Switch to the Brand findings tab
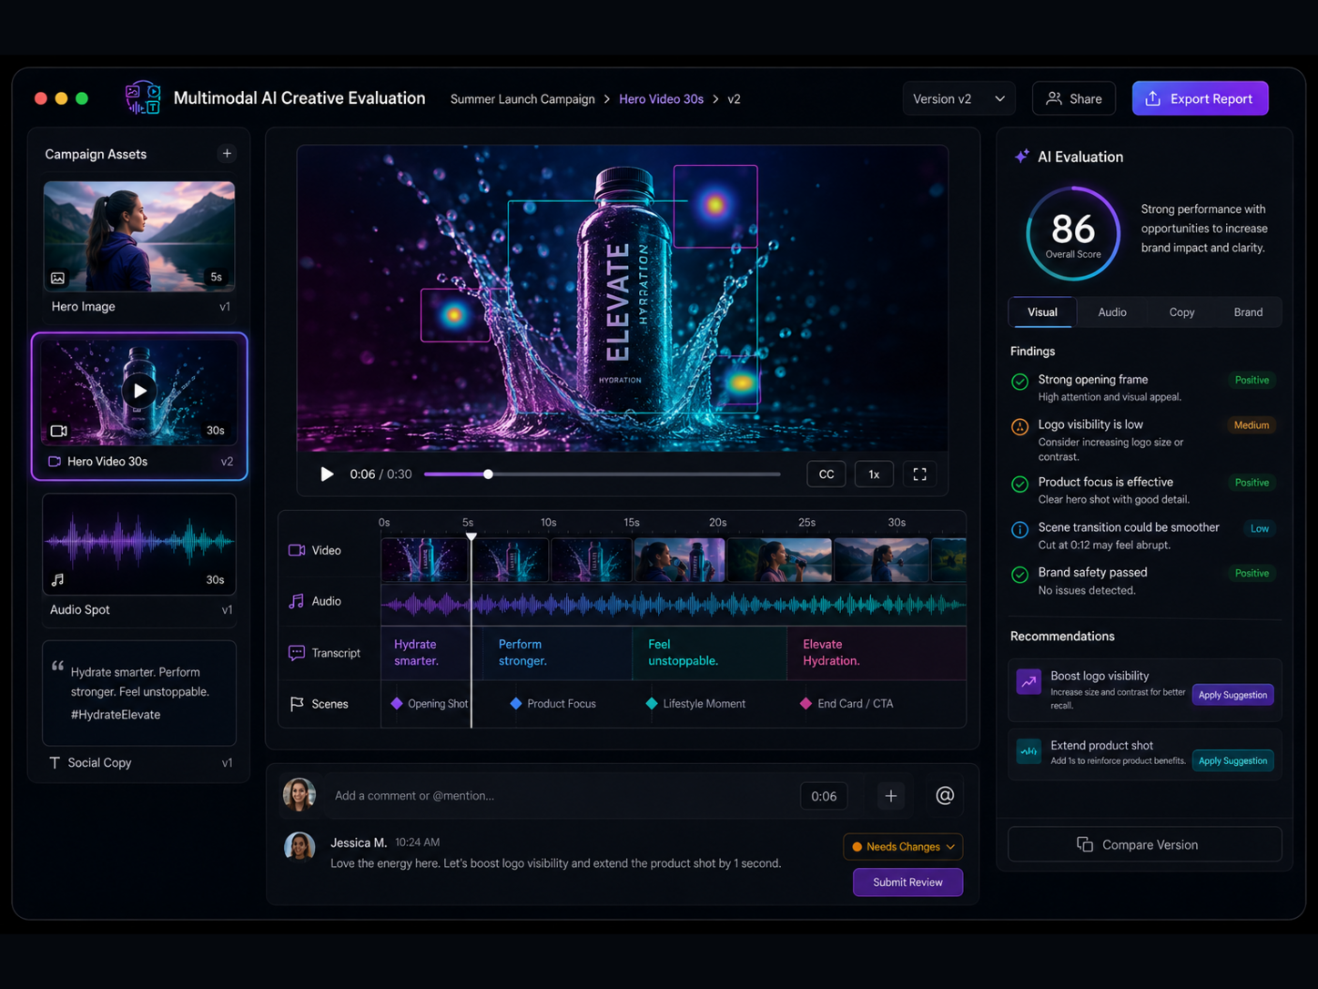 (1248, 312)
